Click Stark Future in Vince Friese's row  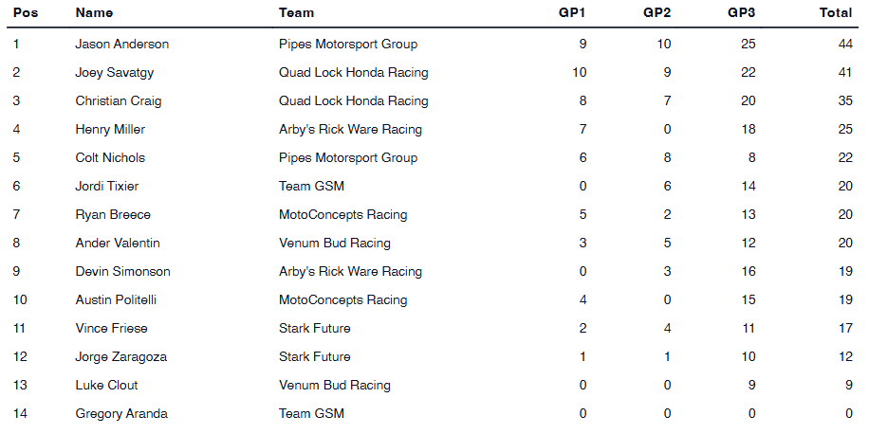pos(314,329)
